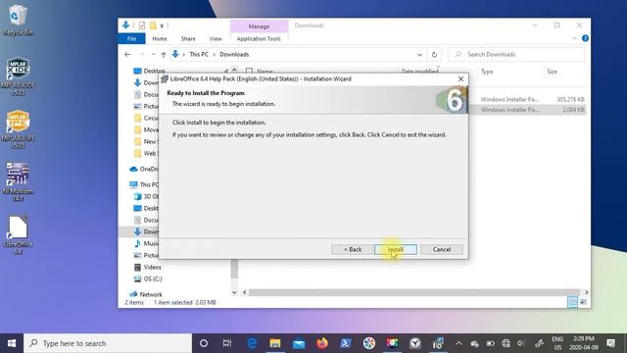Select the MPLAB X IPE desktop shortcut
627x353 pixels.
(x=18, y=129)
